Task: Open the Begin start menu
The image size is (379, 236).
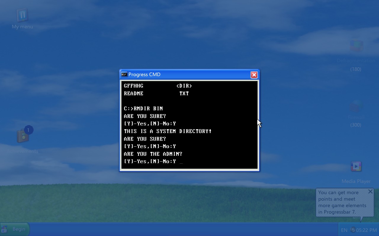Action: [15, 229]
